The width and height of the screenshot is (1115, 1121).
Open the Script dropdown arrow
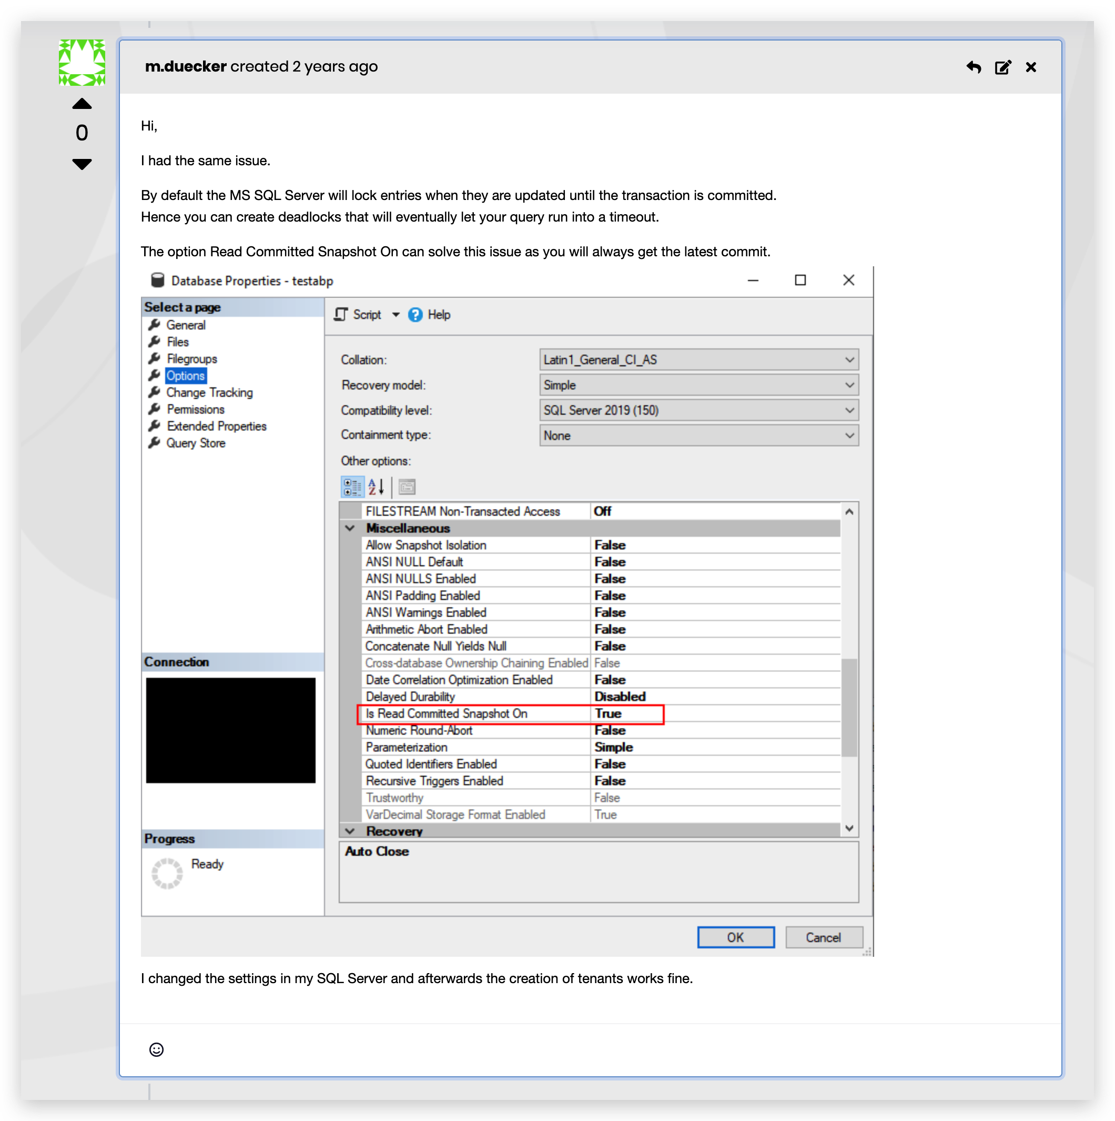[x=396, y=315]
